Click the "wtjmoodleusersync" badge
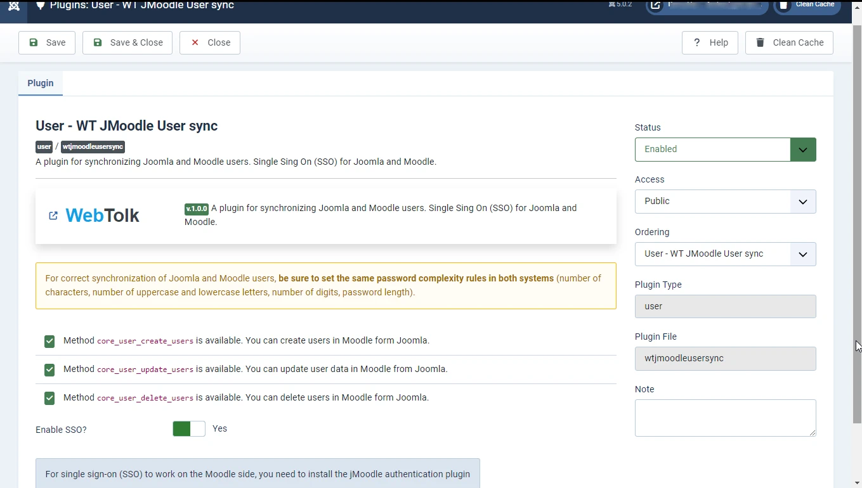This screenshot has height=488, width=862. [x=93, y=147]
